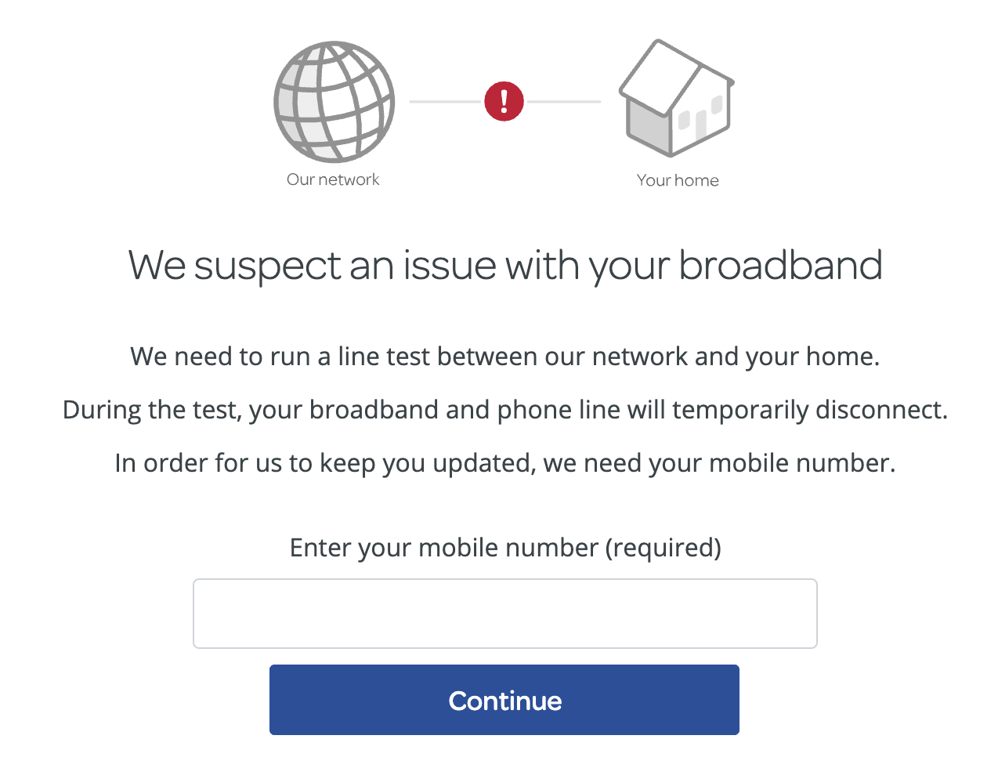This screenshot has height=768, width=998.
Task: Select the mobile number required label
Action: pos(505,547)
